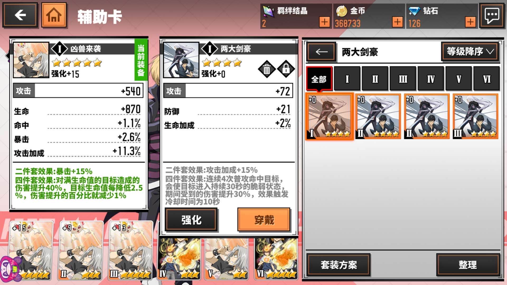Filter by slot VI tab
Image resolution: width=507 pixels, height=285 pixels.
coord(486,79)
